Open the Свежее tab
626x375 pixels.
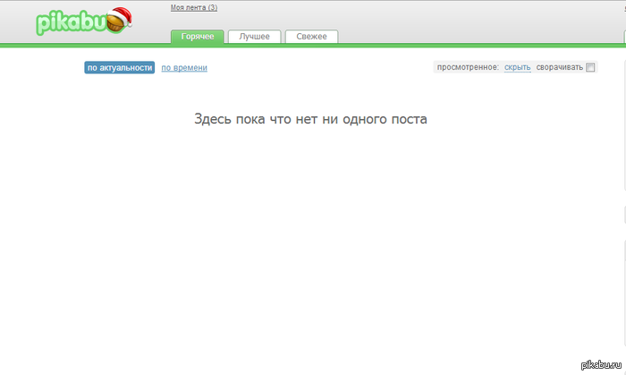(311, 37)
